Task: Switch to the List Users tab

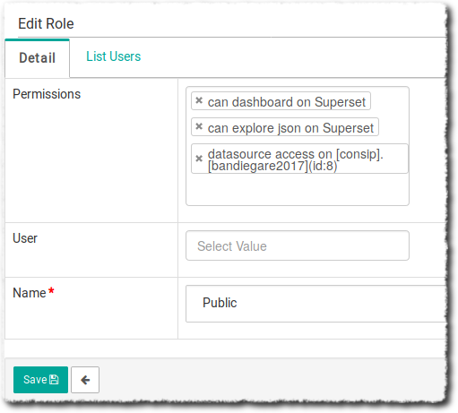Action: 113,56
